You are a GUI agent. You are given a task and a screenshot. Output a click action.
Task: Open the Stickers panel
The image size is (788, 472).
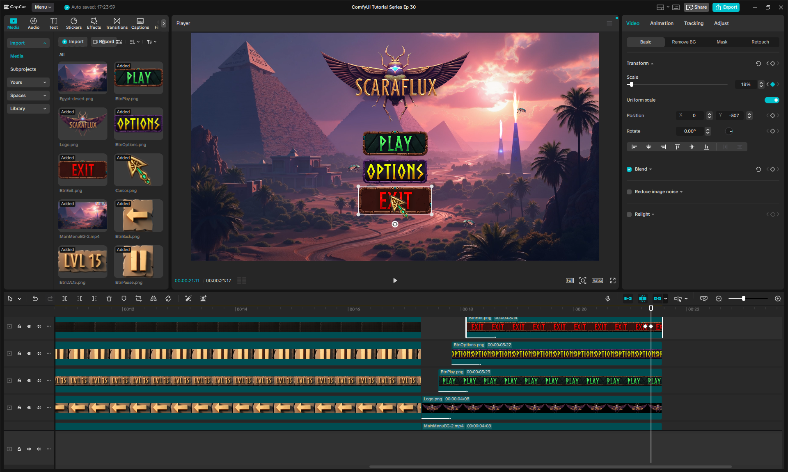pos(74,23)
